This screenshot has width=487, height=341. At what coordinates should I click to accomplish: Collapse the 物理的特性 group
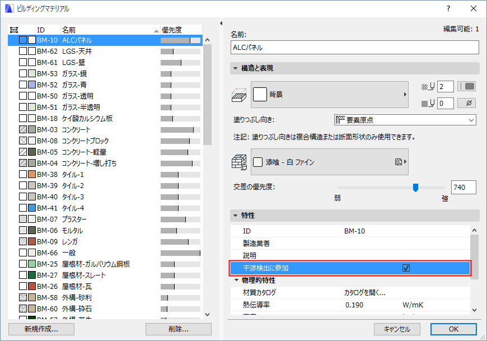pyautogui.click(x=237, y=281)
